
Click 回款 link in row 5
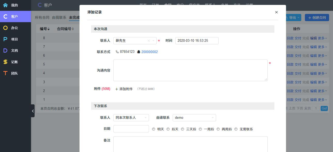tap(290, 64)
